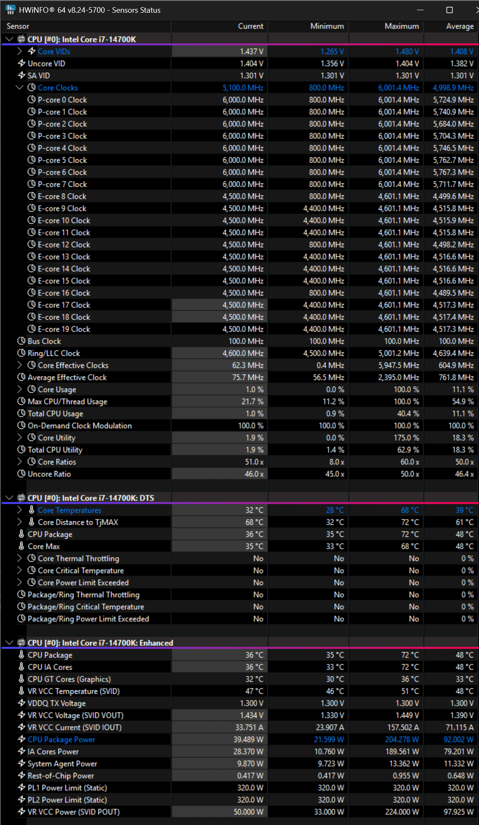Expand the Core Effective Clocks group

coord(19,365)
